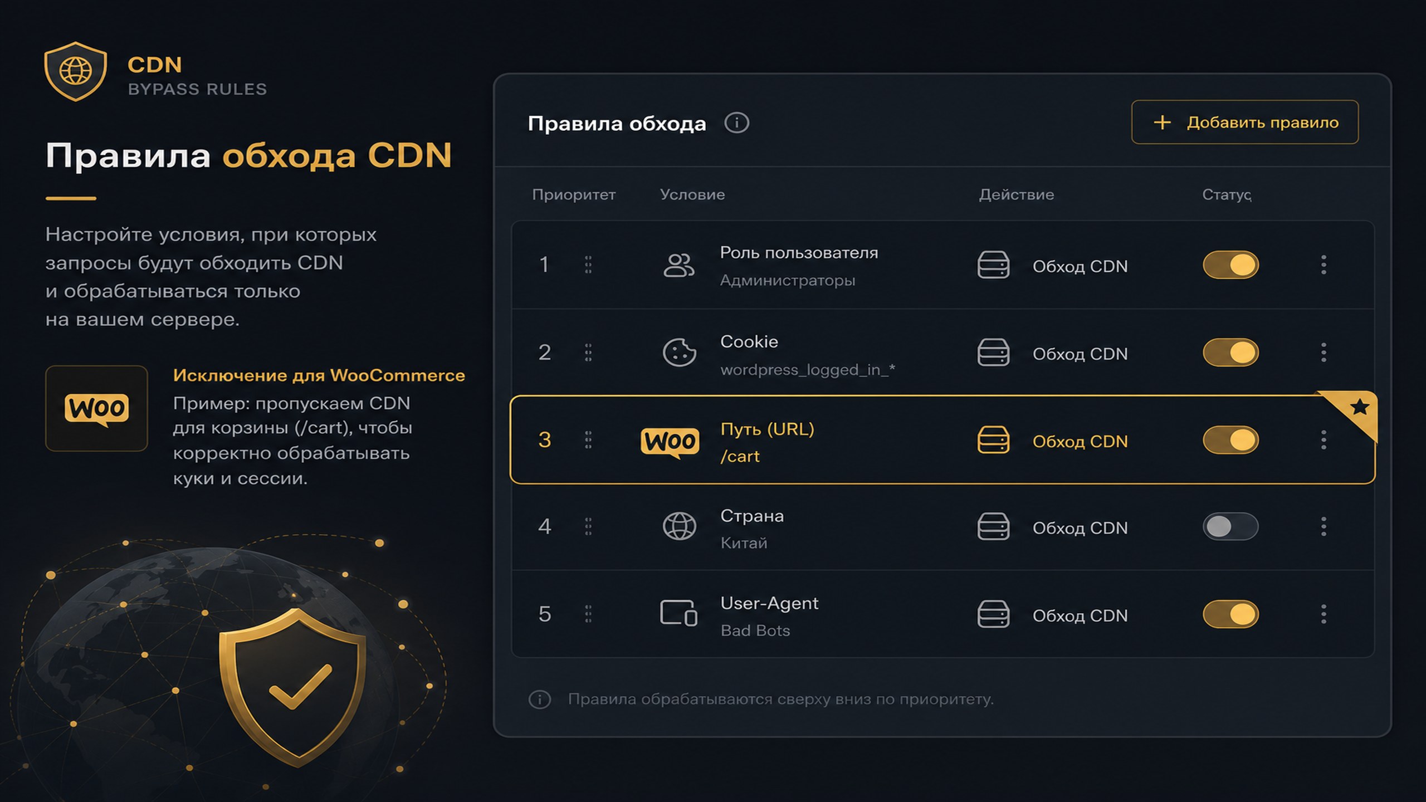This screenshot has height=802, width=1426.
Task: Click server icon in Bad Bots row
Action: [x=993, y=614]
